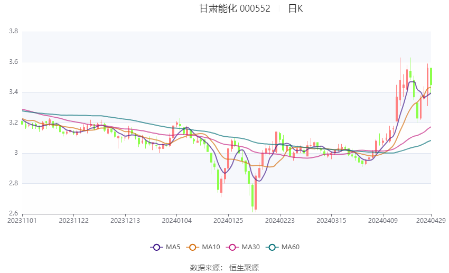Select the 20240223 date axis label
The height and width of the screenshot is (273, 449).
point(280,221)
